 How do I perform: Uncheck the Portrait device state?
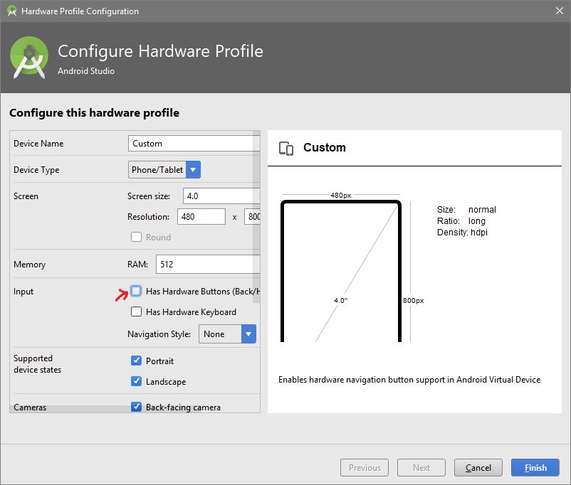tap(136, 361)
